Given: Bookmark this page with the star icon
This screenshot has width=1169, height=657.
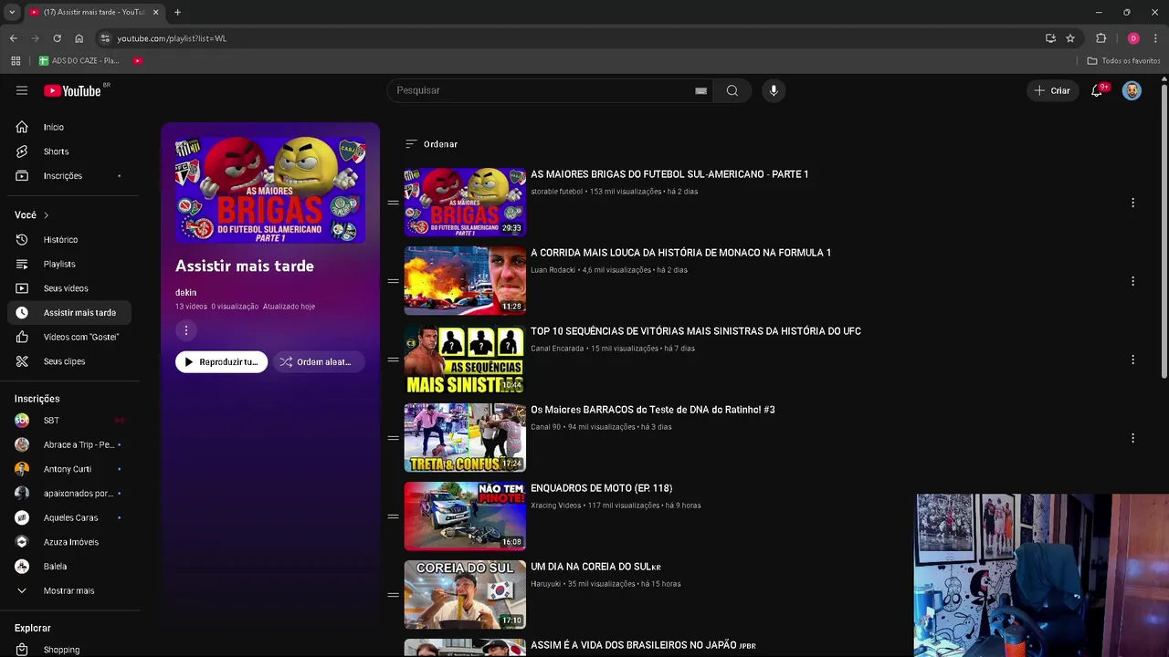Looking at the screenshot, I should coord(1070,38).
